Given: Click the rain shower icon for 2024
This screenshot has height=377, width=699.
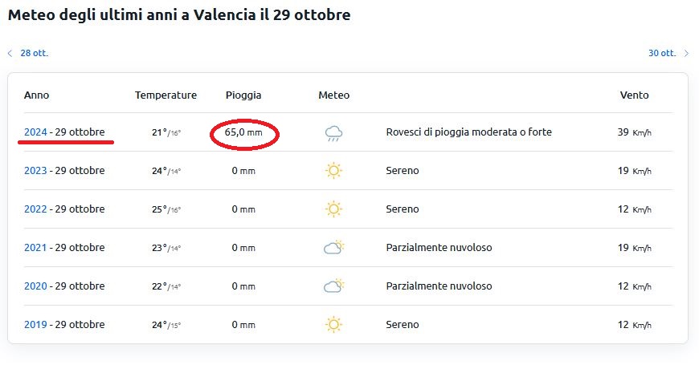Looking at the screenshot, I should [333, 133].
